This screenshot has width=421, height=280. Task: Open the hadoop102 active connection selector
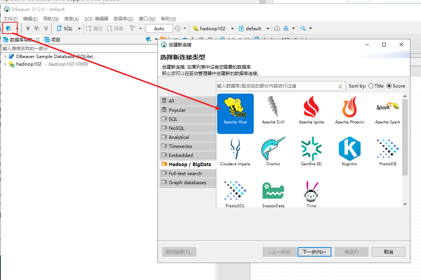tap(213, 28)
